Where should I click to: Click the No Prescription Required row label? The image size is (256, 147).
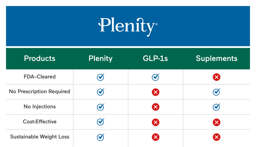(x=40, y=92)
